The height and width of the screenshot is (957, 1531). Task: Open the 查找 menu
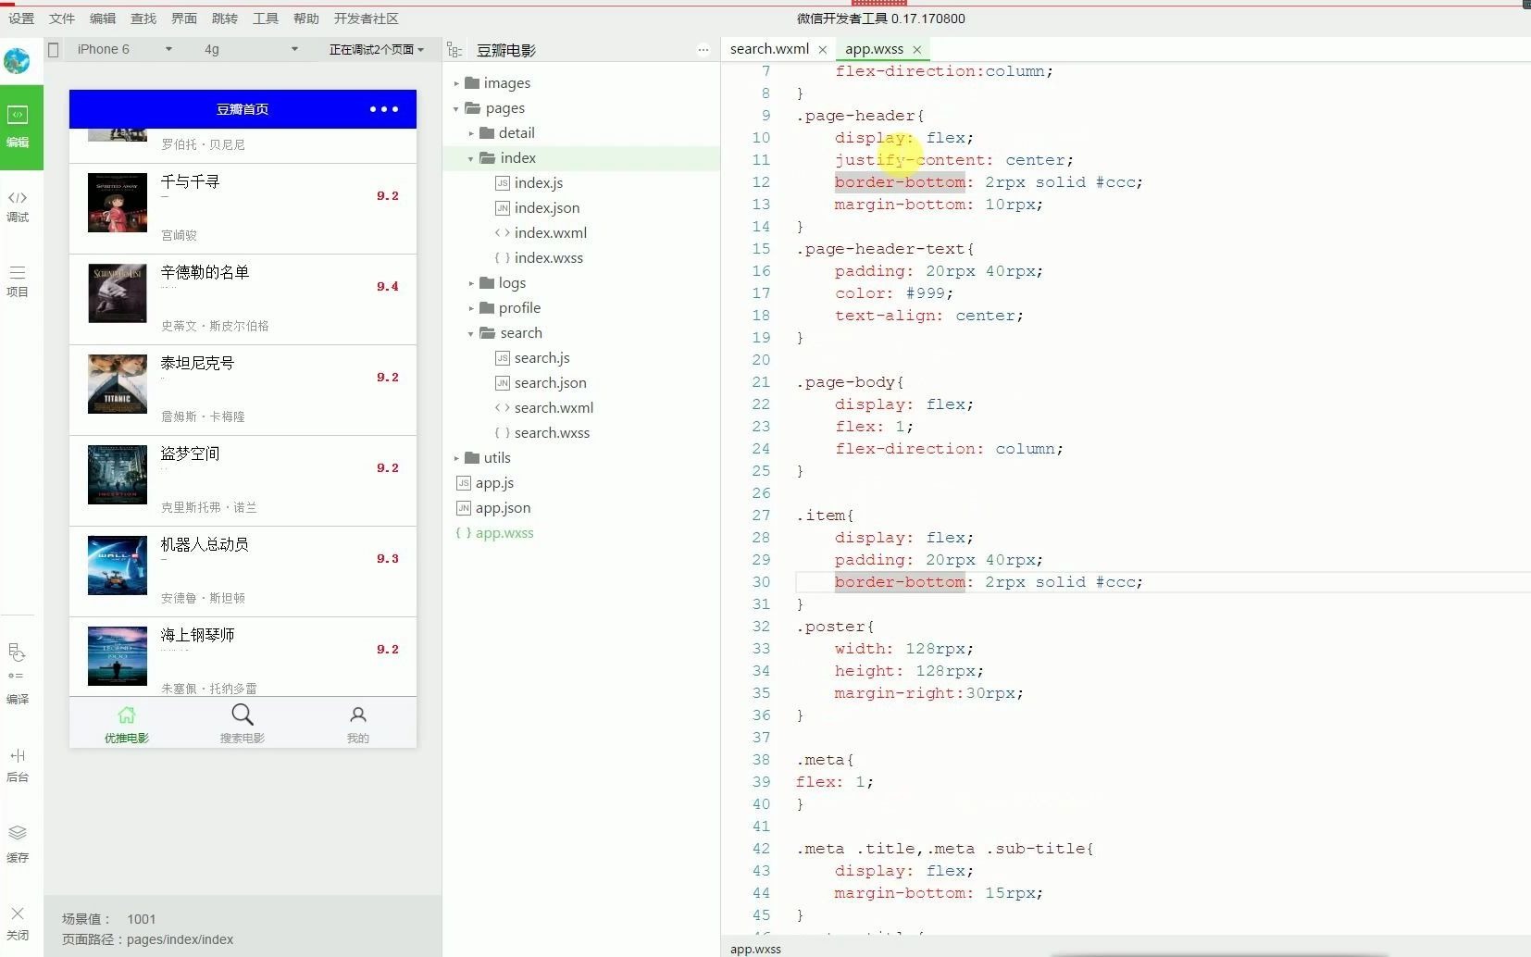pyautogui.click(x=143, y=19)
